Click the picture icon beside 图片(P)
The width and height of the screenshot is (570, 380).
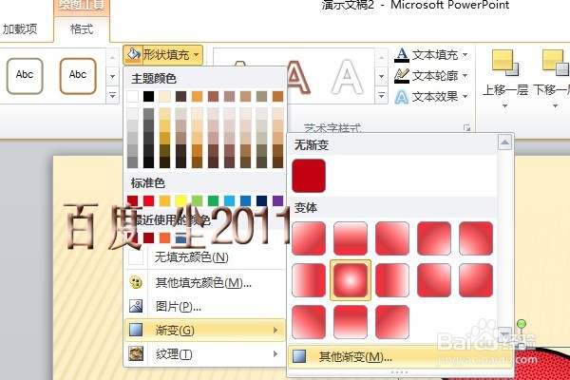click(x=136, y=306)
